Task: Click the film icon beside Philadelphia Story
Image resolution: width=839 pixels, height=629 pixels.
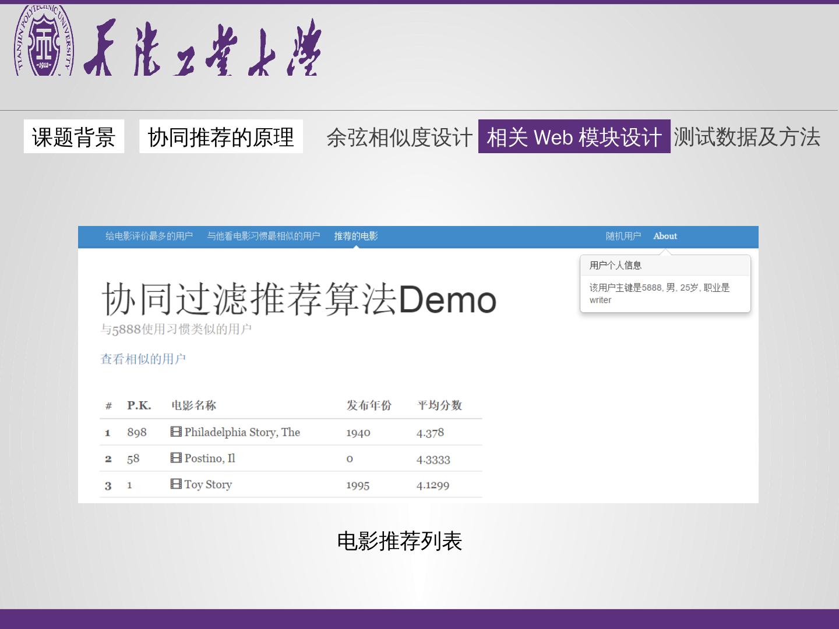Action: pyautogui.click(x=176, y=432)
